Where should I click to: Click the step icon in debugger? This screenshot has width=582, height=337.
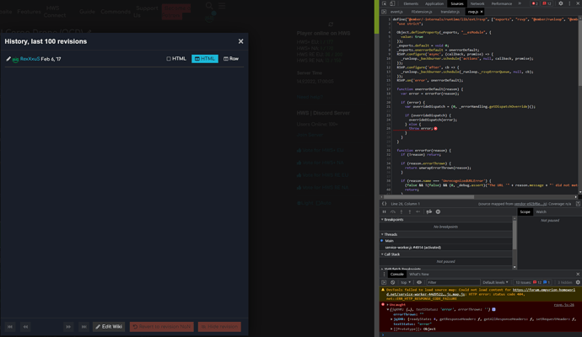tap(418, 212)
